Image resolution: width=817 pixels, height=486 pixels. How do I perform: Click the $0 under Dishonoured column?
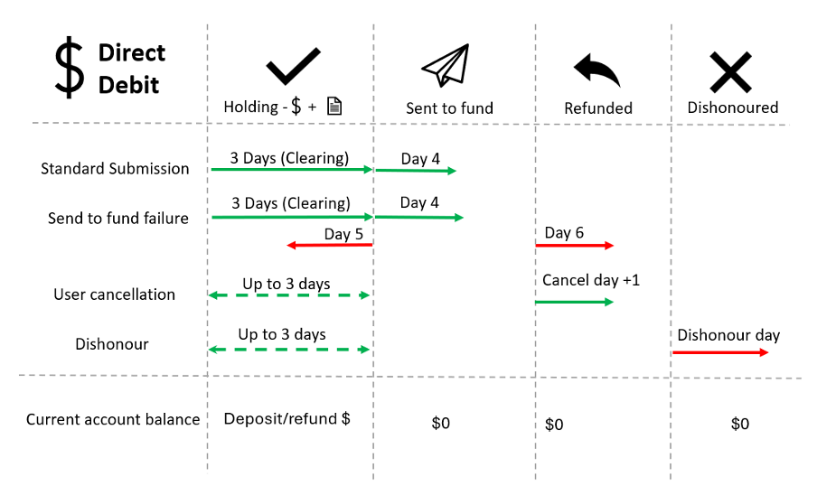tap(740, 424)
